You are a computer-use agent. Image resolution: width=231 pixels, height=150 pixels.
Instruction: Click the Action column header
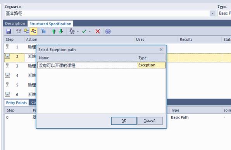(79, 39)
